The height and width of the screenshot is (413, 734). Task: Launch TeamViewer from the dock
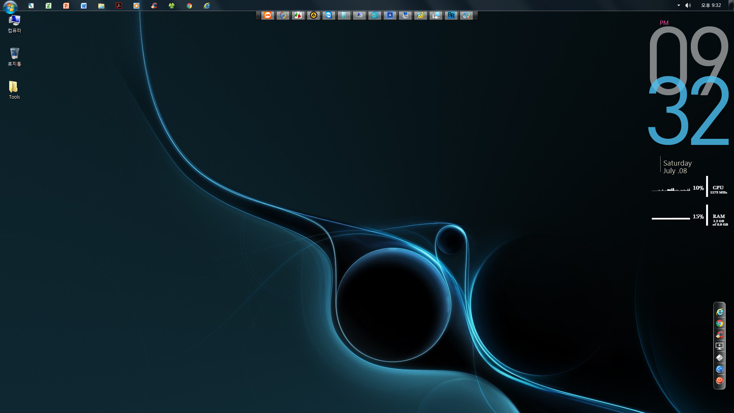(329, 15)
